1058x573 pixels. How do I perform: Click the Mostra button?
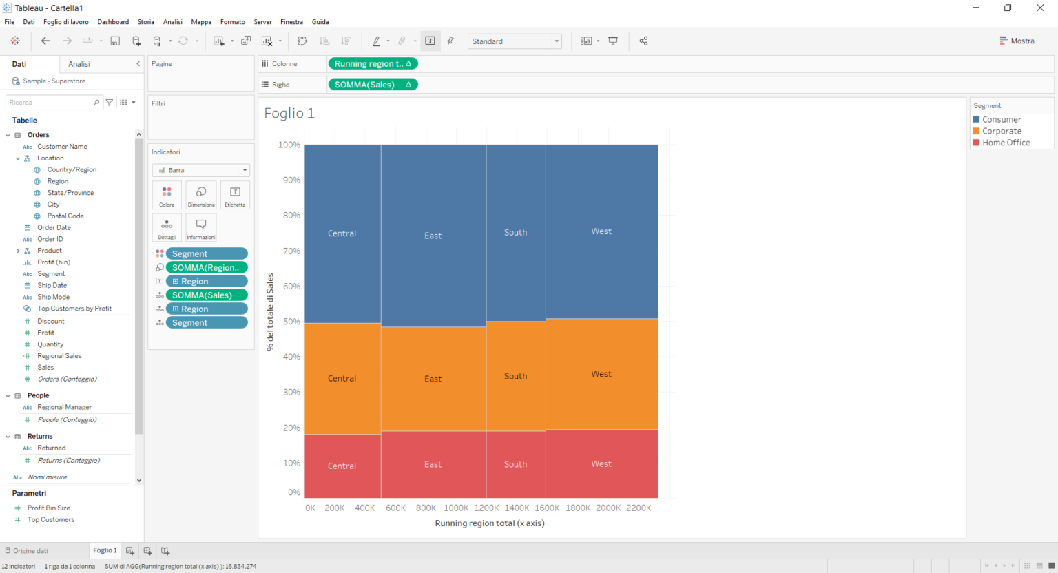(1017, 41)
